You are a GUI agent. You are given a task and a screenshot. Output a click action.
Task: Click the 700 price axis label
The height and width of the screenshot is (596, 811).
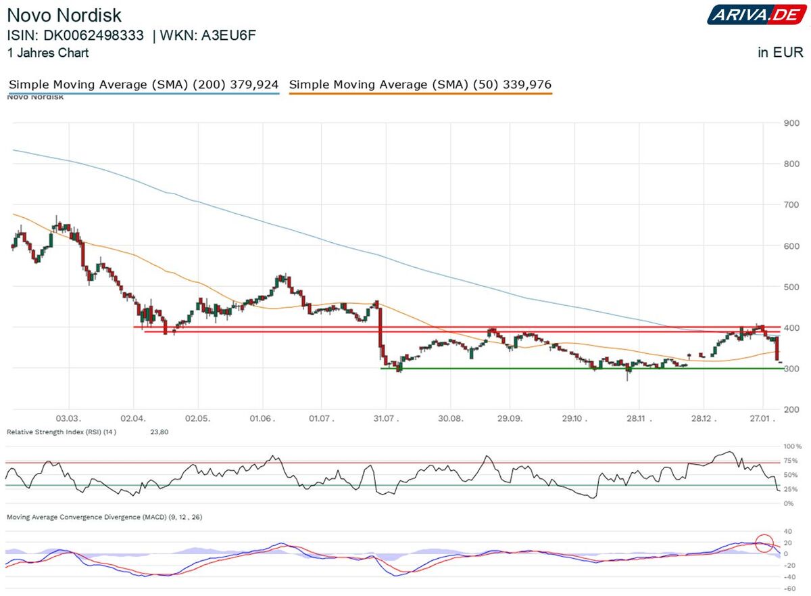(x=791, y=204)
